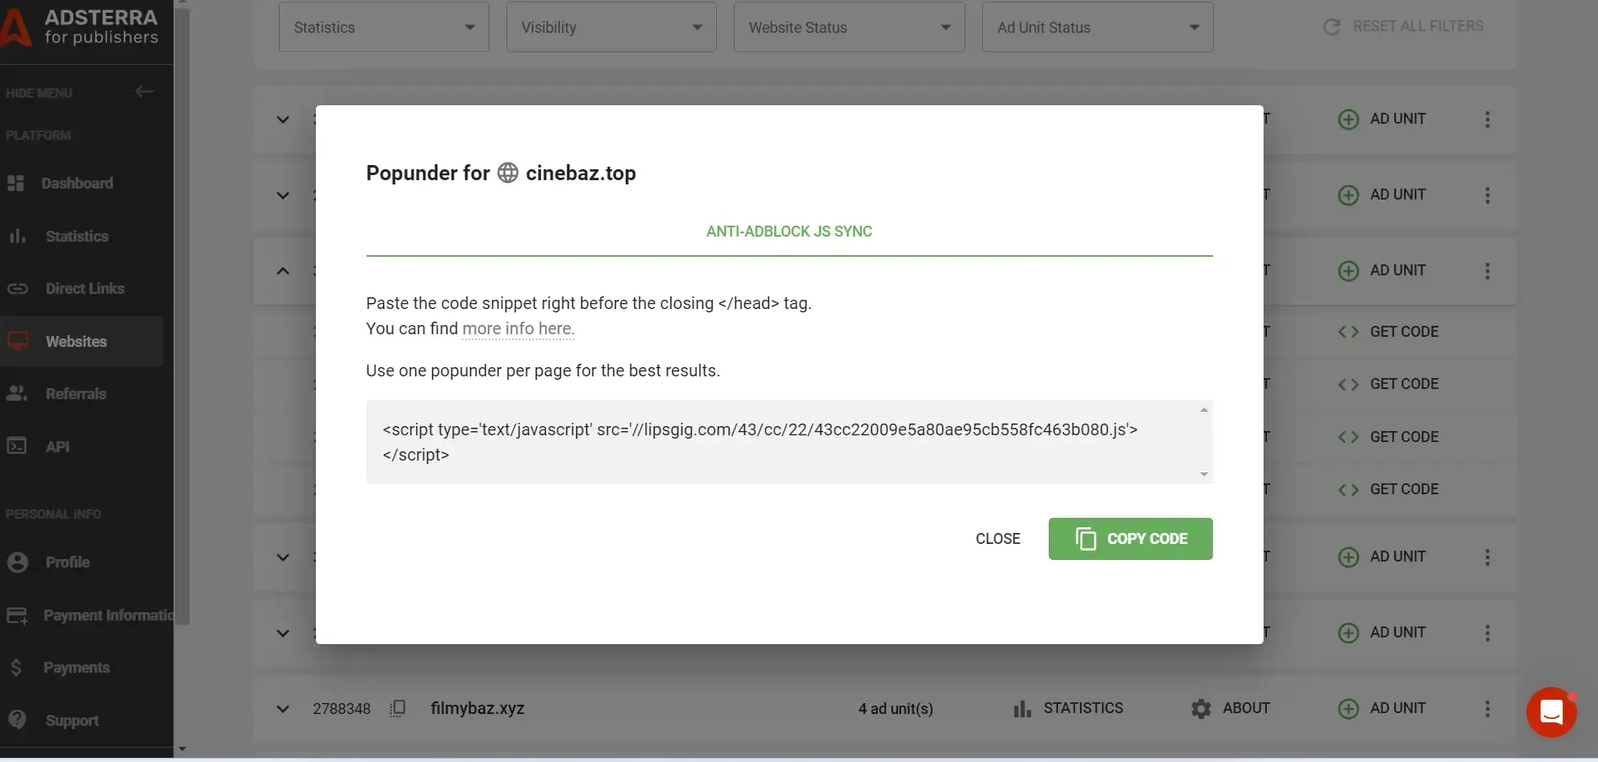This screenshot has height=762, width=1598.
Task: Click Reset All Filters
Action: pyautogui.click(x=1403, y=26)
